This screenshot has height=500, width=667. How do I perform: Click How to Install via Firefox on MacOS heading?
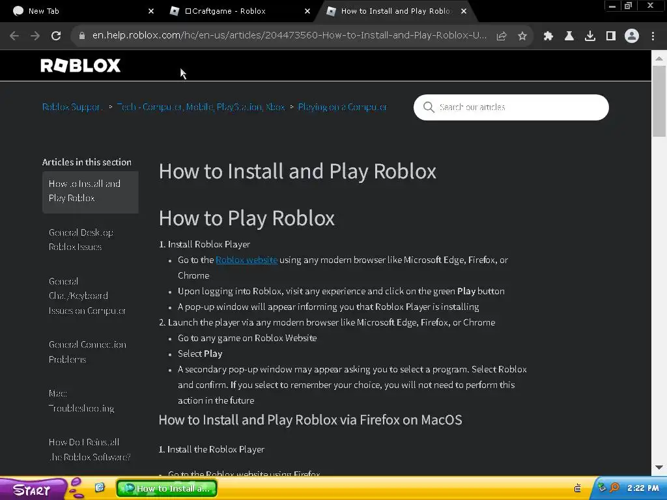click(310, 420)
